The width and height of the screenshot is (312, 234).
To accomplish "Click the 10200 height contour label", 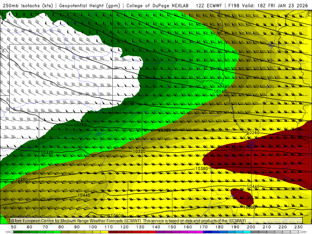I will (x=128, y=103).
